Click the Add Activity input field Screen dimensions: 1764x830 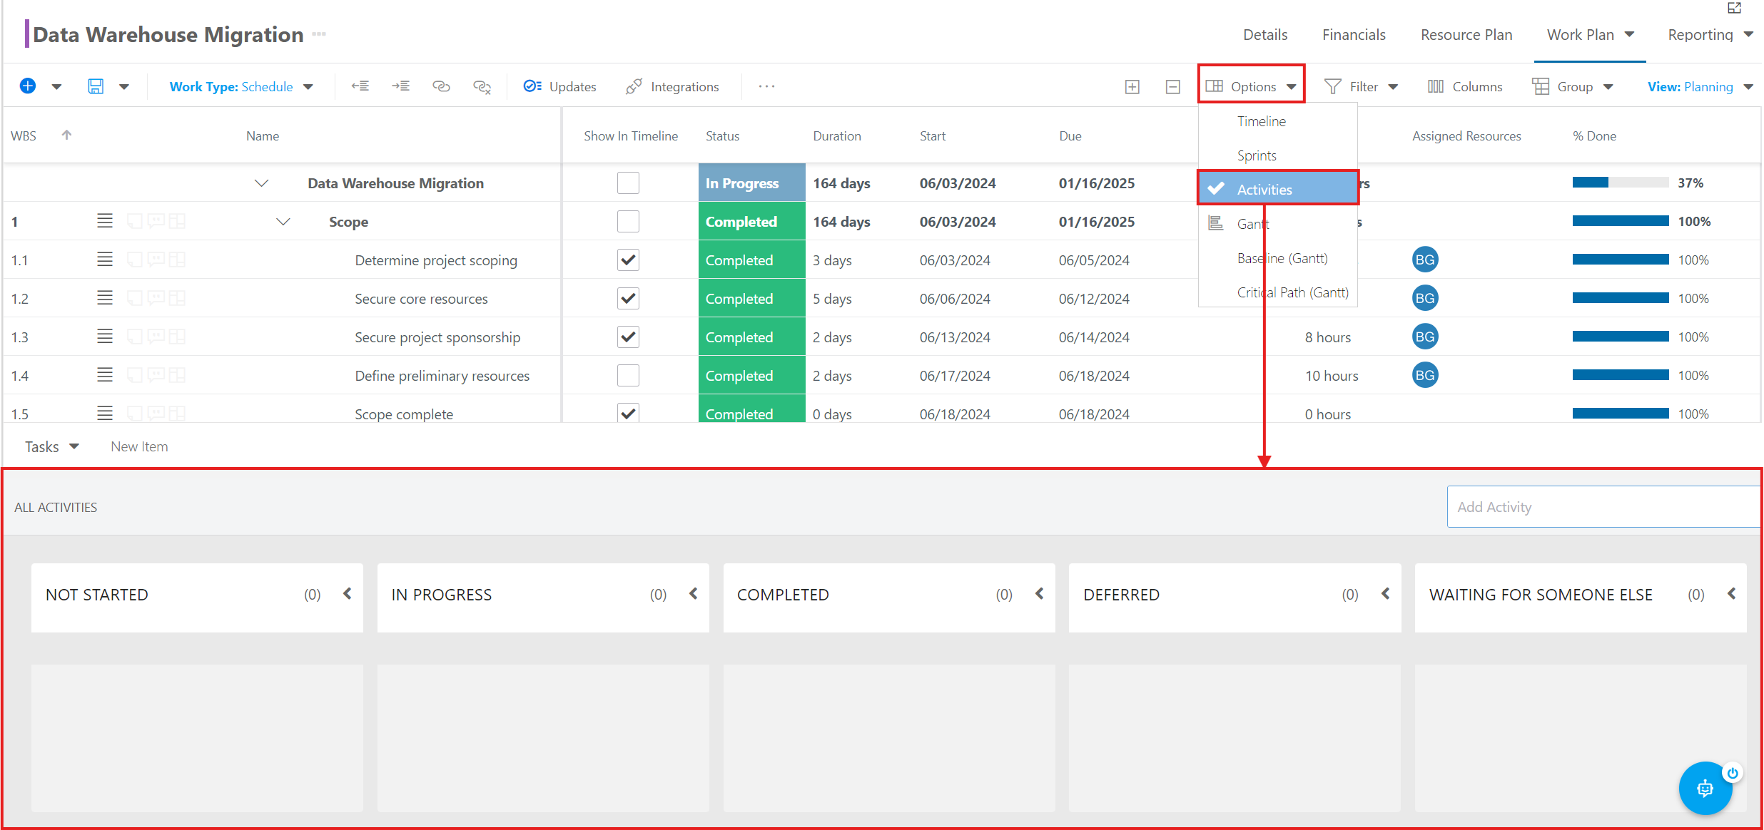[x=1604, y=507]
